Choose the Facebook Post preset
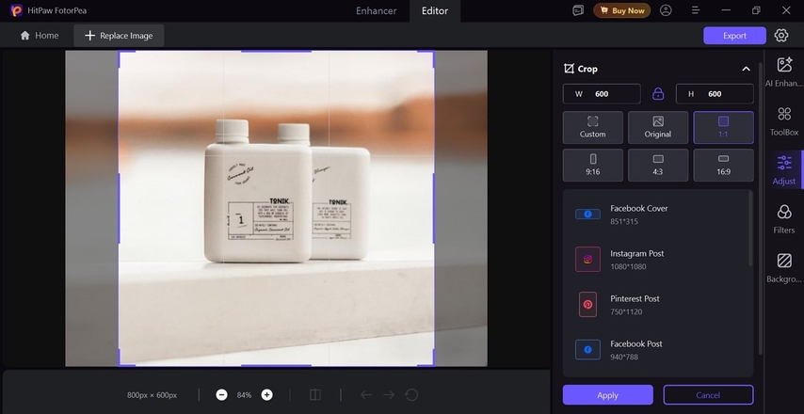This screenshot has width=804, height=414. pos(656,349)
